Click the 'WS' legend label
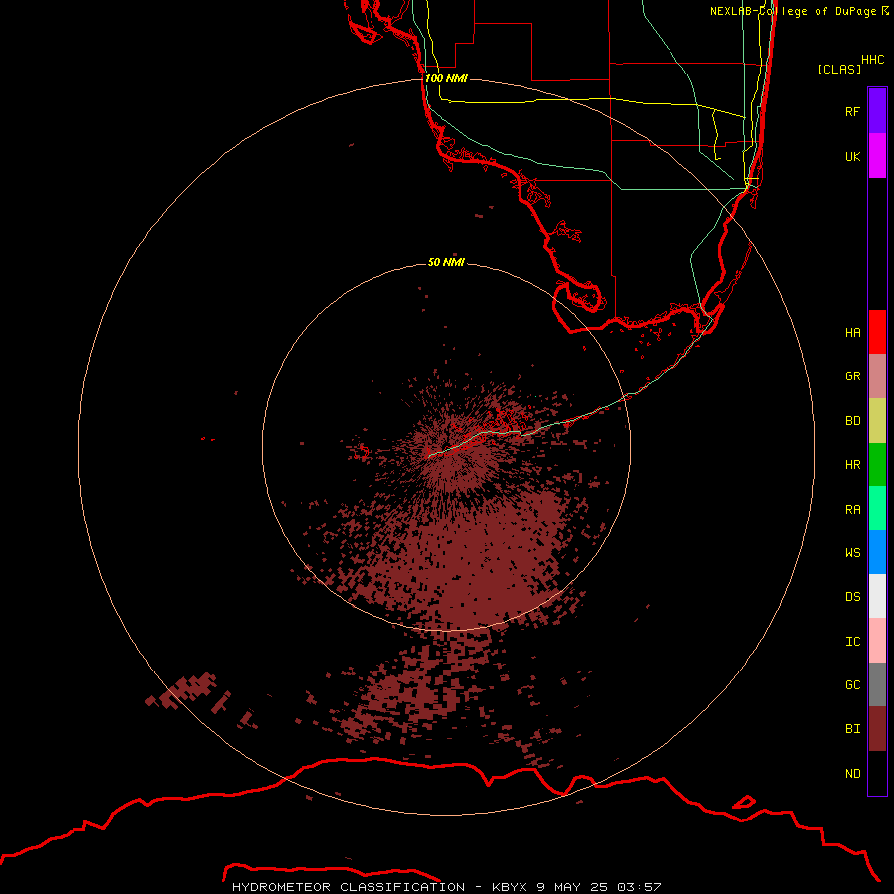The width and height of the screenshot is (894, 894). 852,552
